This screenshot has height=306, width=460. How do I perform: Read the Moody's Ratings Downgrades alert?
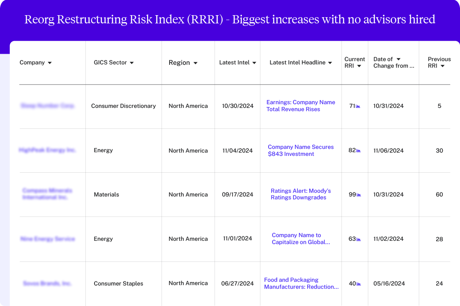click(x=301, y=194)
